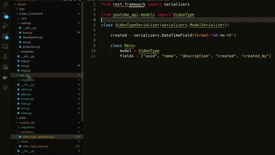Image resolution: width=275 pixels, height=155 pixels.
Task: Click the Python icon beside base.py
Action: pyautogui.click(x=20, y=33)
